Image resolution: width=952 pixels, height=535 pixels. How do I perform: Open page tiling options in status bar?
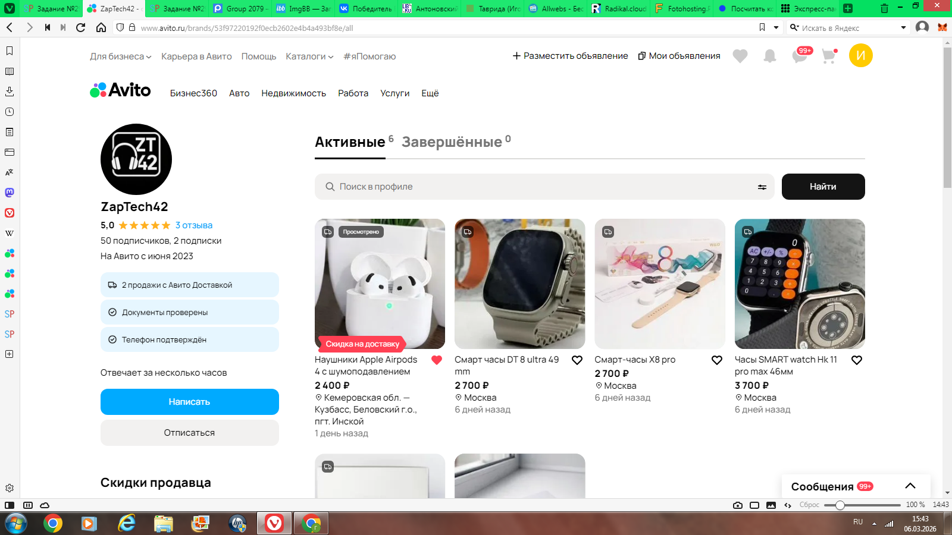click(754, 505)
